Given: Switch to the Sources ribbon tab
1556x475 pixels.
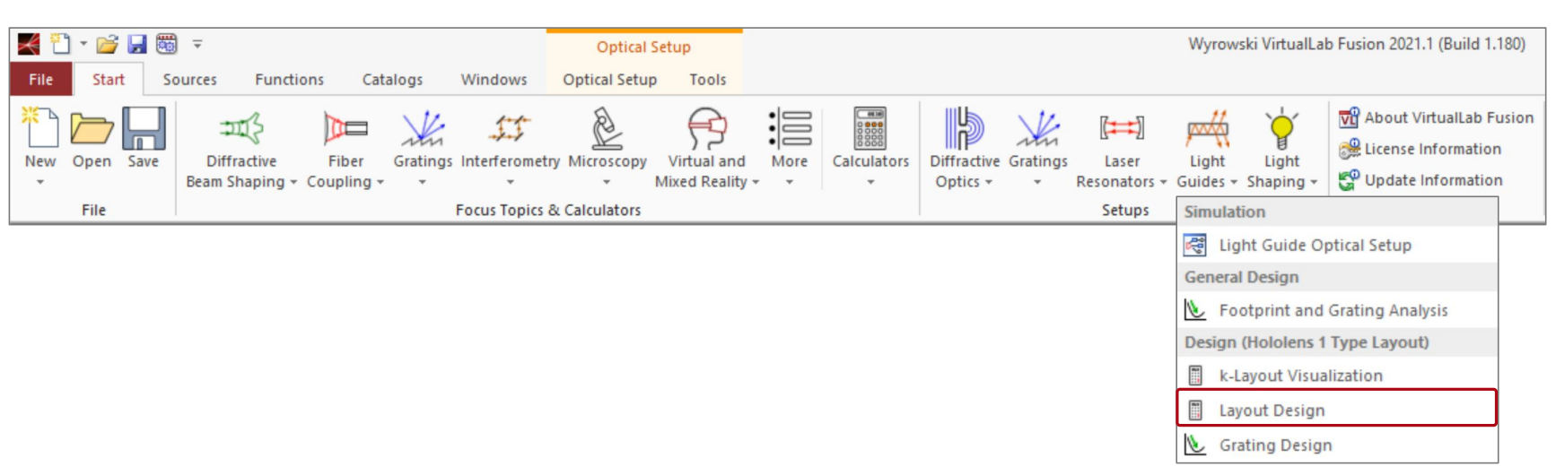Looking at the screenshot, I should click(x=189, y=80).
